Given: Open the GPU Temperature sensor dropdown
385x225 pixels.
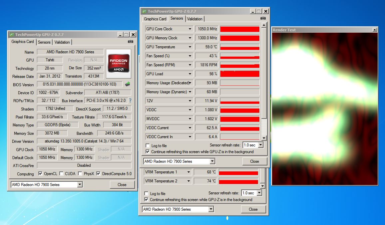Looking at the screenshot, I should point(190,47).
